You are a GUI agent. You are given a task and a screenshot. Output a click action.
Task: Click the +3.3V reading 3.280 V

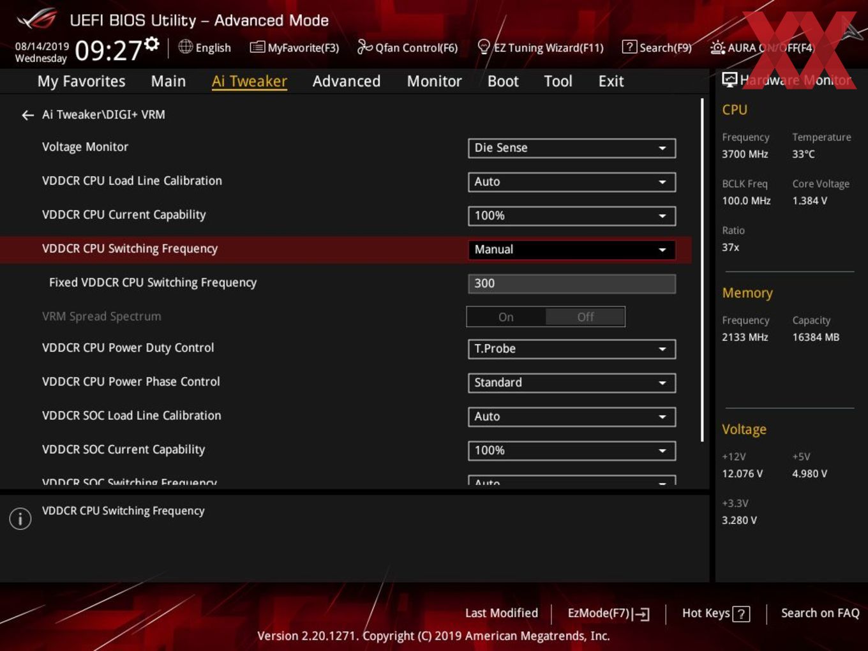(739, 520)
